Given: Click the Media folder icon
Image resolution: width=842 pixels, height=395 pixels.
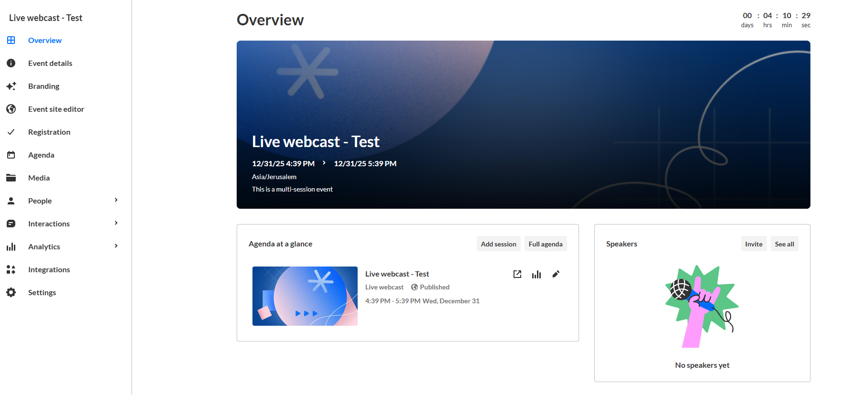Looking at the screenshot, I should 11,178.
